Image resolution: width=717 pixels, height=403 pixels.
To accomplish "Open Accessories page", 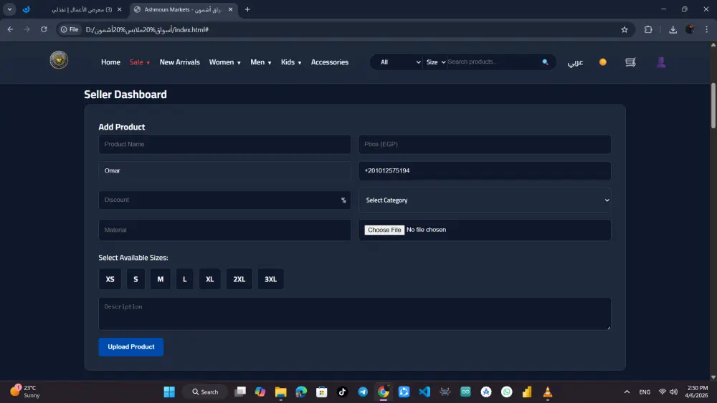I will [x=330, y=62].
